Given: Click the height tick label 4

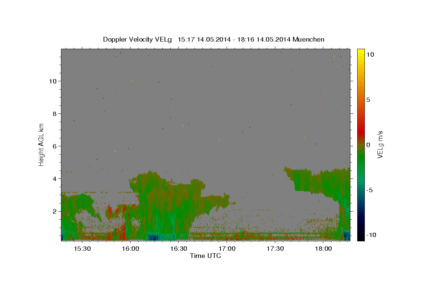Looking at the screenshot, I should point(55,178).
